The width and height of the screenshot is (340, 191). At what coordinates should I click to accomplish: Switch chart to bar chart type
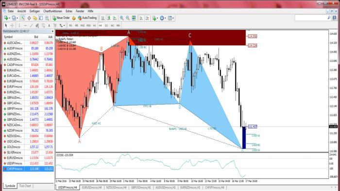click(103, 18)
